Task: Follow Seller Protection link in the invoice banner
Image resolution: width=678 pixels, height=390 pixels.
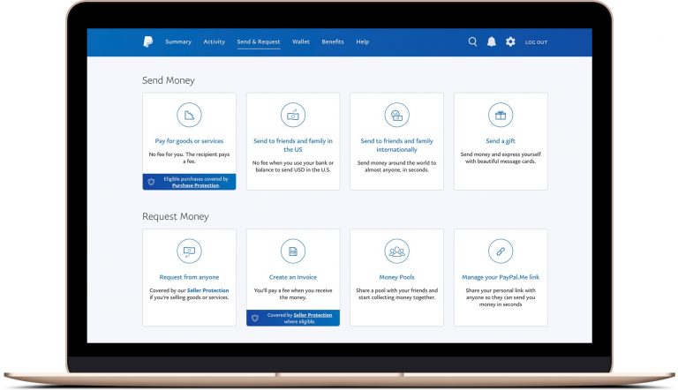Action: pos(313,315)
